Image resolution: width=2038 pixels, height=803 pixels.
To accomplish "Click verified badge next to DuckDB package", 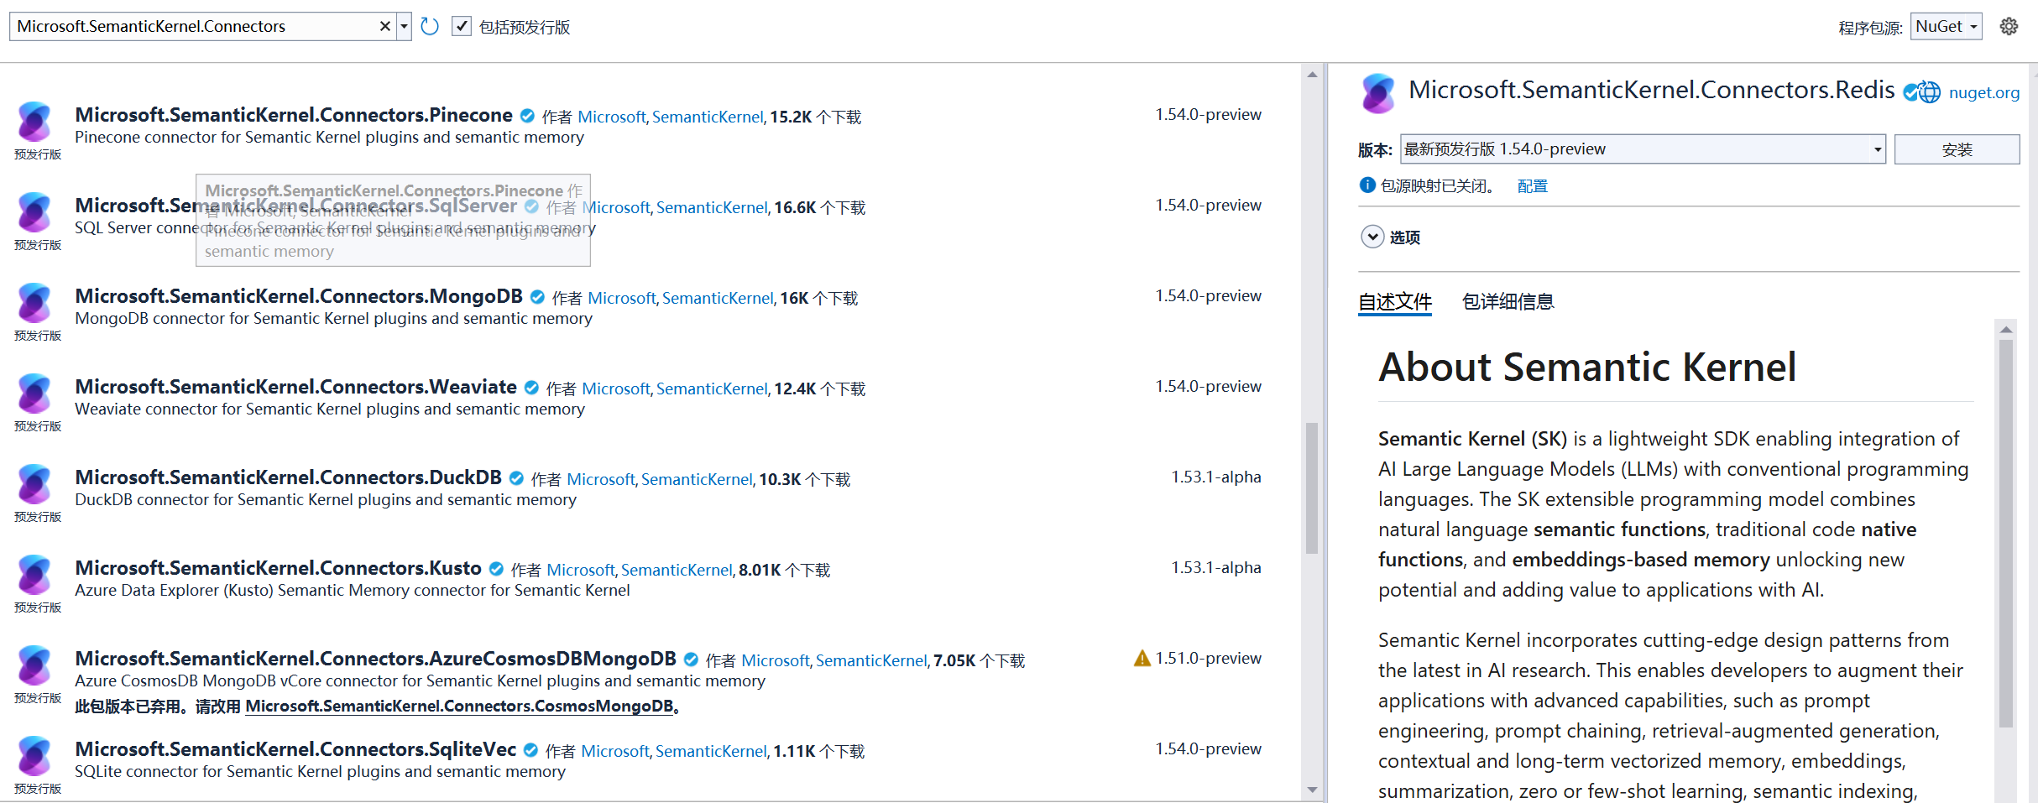I will click(x=516, y=478).
